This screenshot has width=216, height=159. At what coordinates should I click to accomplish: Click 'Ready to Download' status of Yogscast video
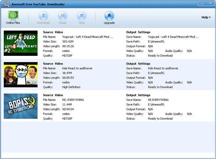[160, 56]
